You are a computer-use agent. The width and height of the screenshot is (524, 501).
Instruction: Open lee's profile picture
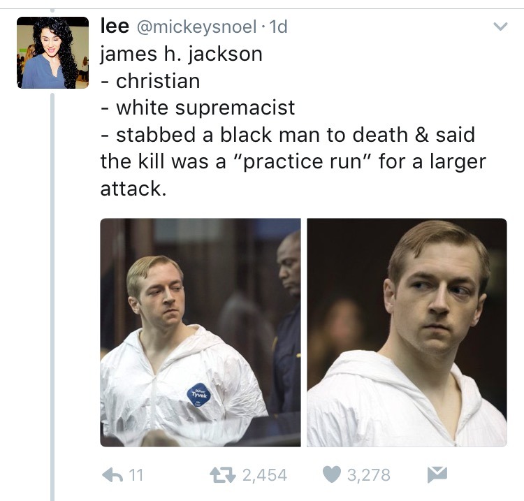53,52
